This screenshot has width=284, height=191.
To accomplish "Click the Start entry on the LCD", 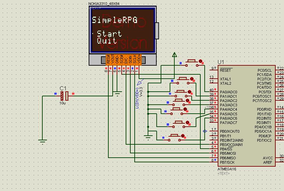I will click(x=109, y=34).
